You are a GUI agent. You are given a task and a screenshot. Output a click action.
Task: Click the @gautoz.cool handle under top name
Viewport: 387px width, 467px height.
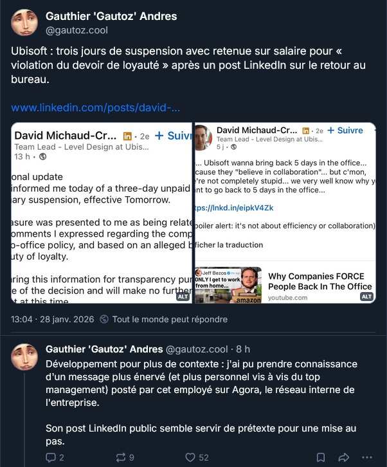pos(76,30)
